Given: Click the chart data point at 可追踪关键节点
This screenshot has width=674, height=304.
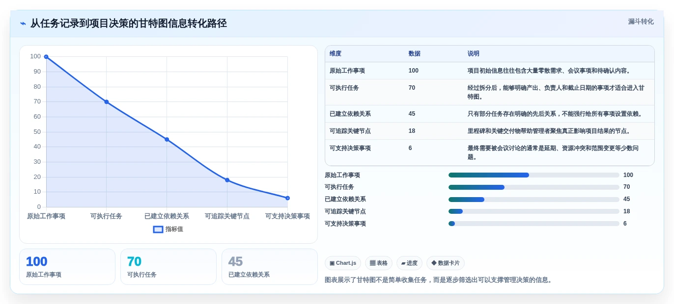Looking at the screenshot, I should (x=227, y=180).
